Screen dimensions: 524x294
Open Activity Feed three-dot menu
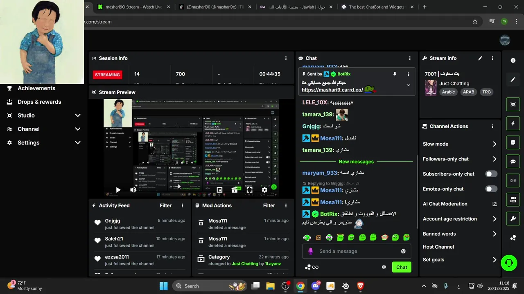183,205
